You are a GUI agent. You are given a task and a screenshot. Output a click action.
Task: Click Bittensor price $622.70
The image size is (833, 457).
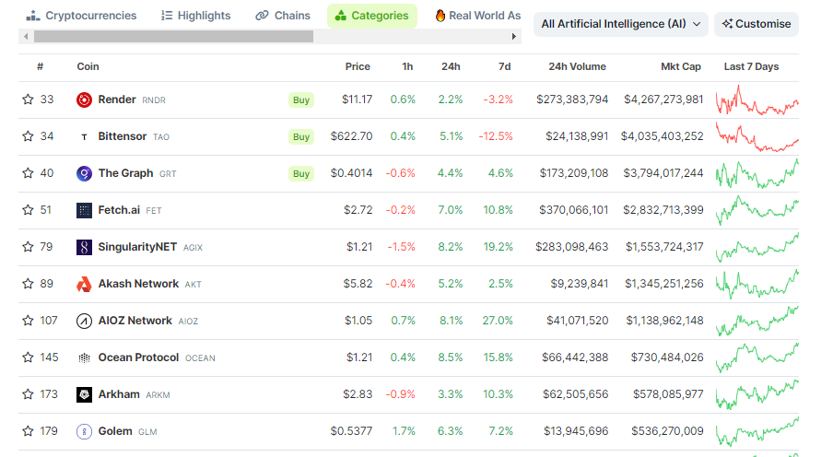pos(351,136)
